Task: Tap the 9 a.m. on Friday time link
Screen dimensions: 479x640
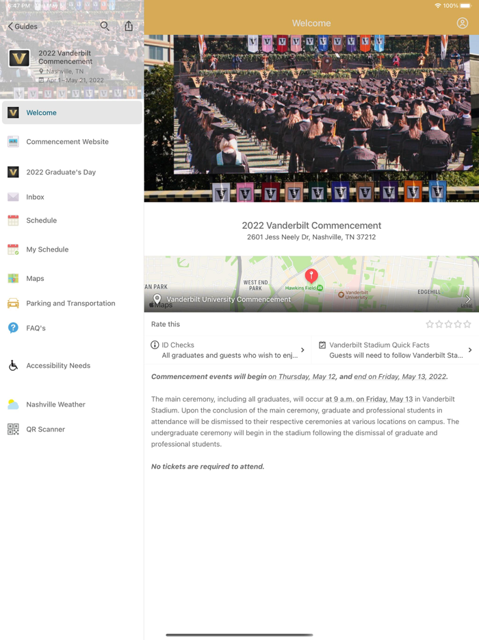Action: coord(369,399)
